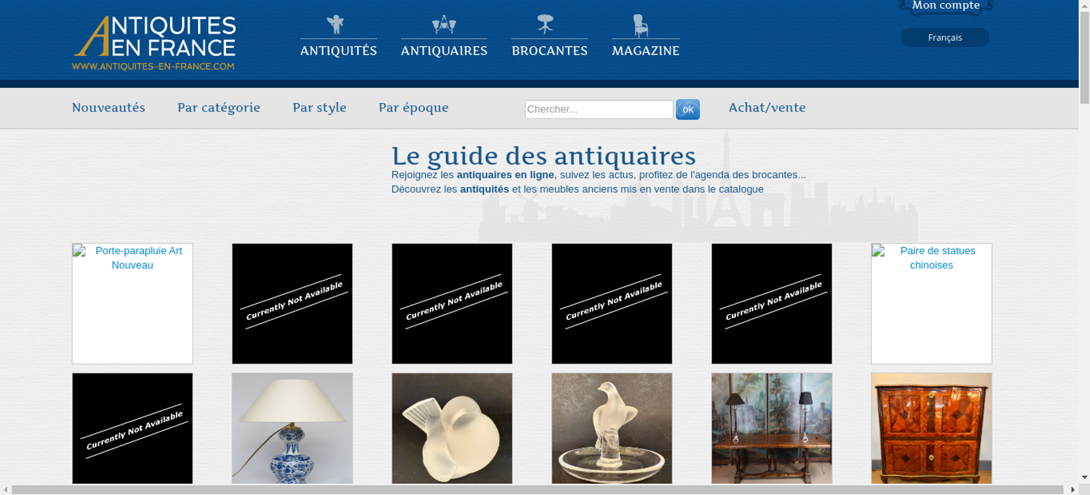Go to Nouveautés section
1090x495 pixels.
point(108,107)
